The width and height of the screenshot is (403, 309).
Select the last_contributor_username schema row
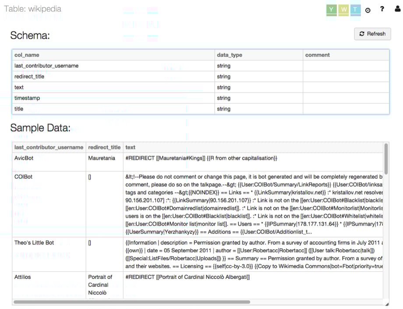tap(200, 66)
